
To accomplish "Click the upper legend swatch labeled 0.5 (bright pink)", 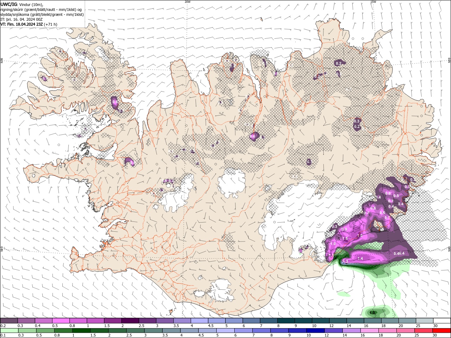I will click(x=61, y=321).
